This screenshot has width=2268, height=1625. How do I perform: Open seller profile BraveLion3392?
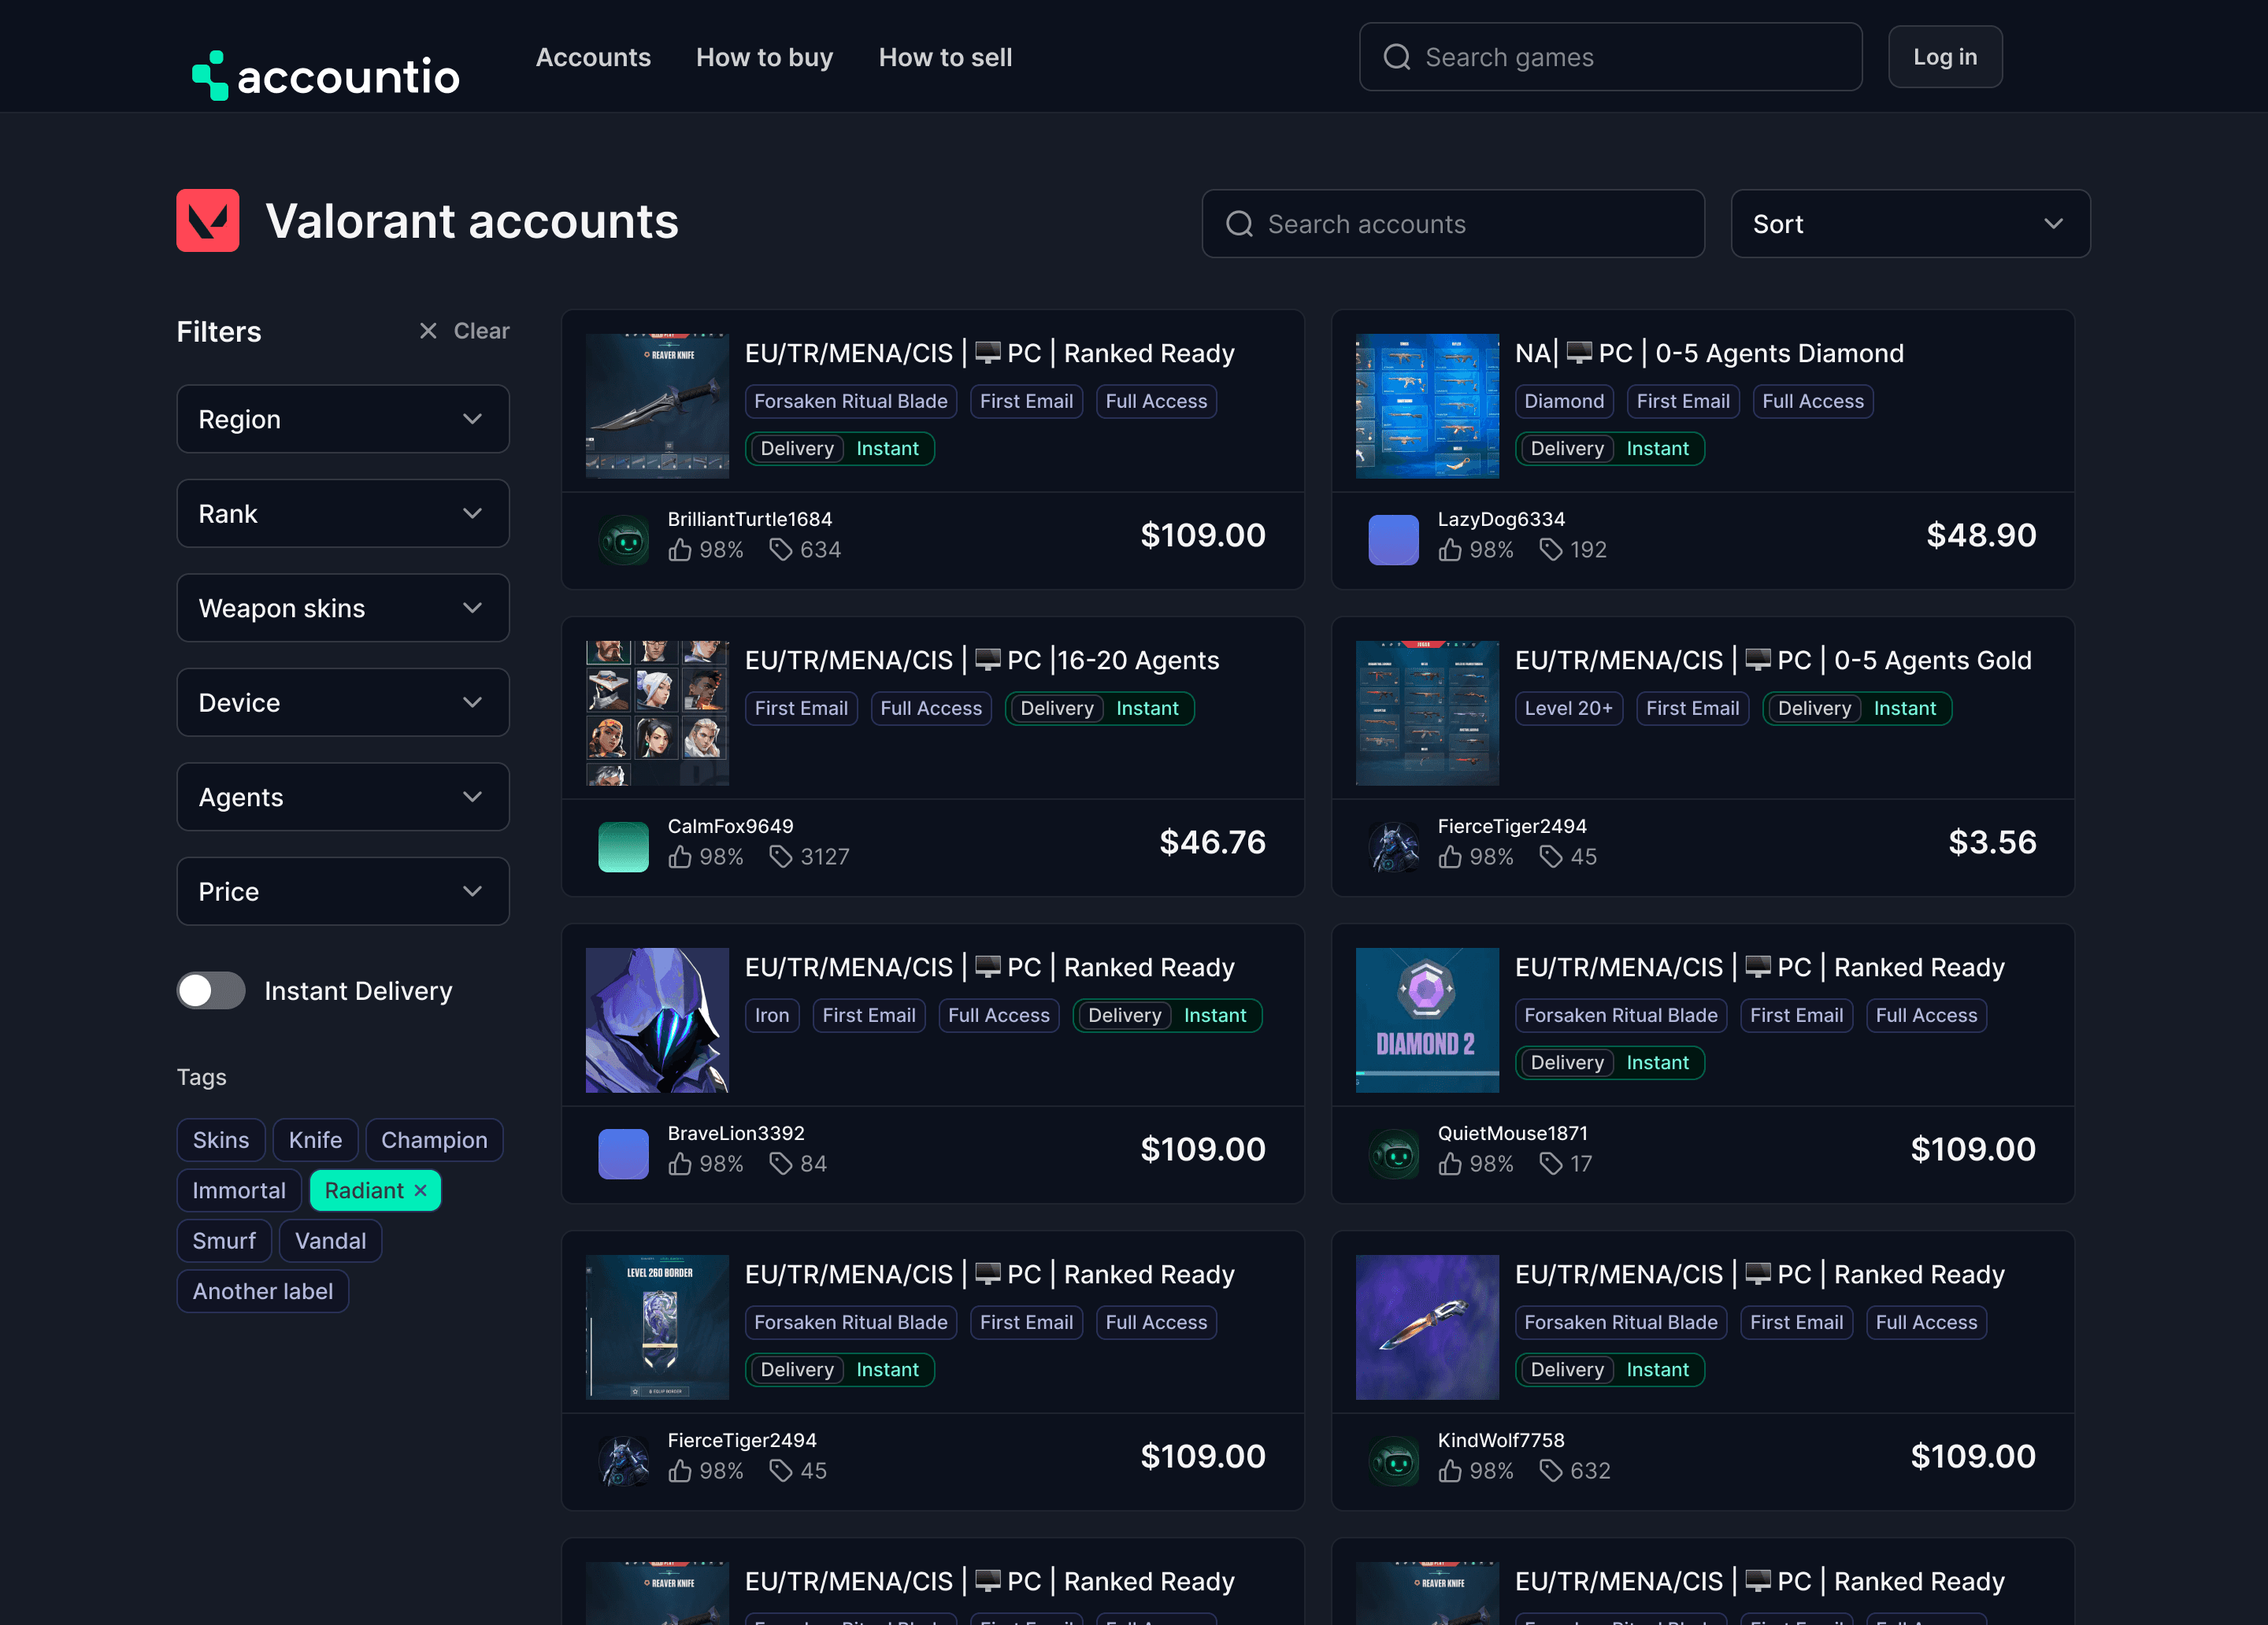[x=736, y=1133]
